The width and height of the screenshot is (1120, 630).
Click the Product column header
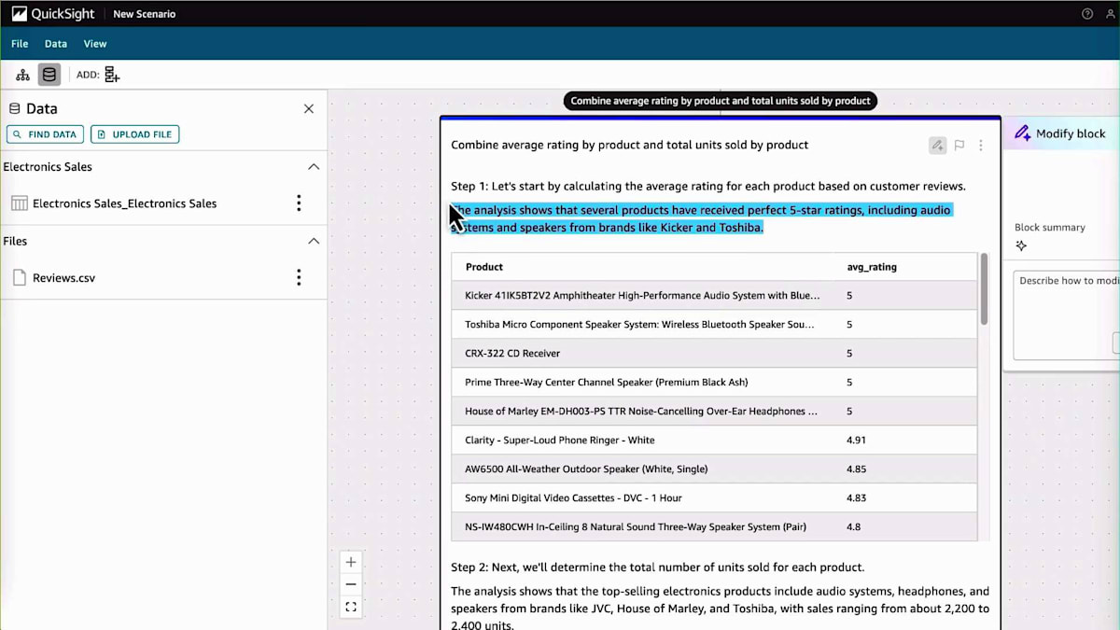tap(484, 267)
